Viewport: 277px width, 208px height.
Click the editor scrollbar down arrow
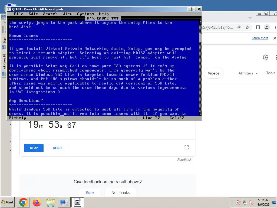coord(200,113)
